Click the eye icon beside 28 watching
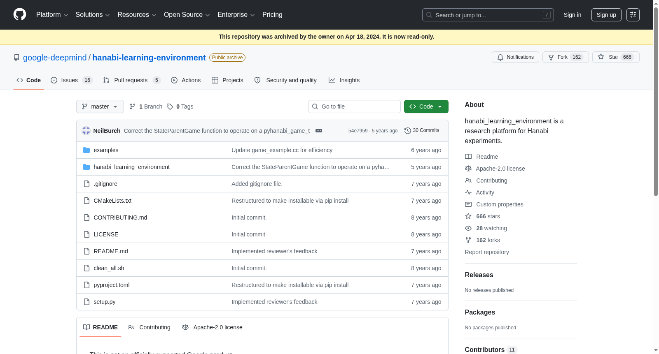The image size is (659, 354). (468, 228)
